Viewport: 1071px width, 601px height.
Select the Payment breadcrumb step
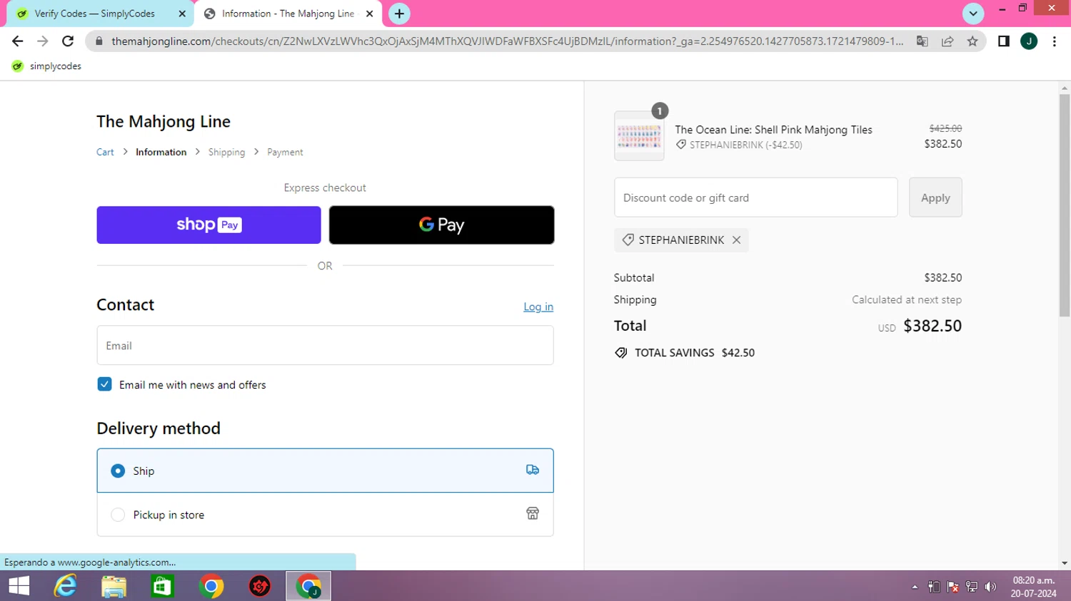[x=285, y=153]
